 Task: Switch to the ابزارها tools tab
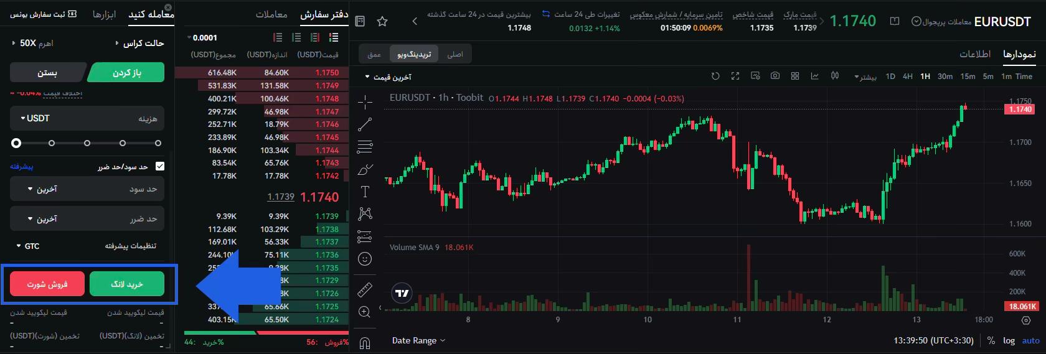tap(104, 14)
